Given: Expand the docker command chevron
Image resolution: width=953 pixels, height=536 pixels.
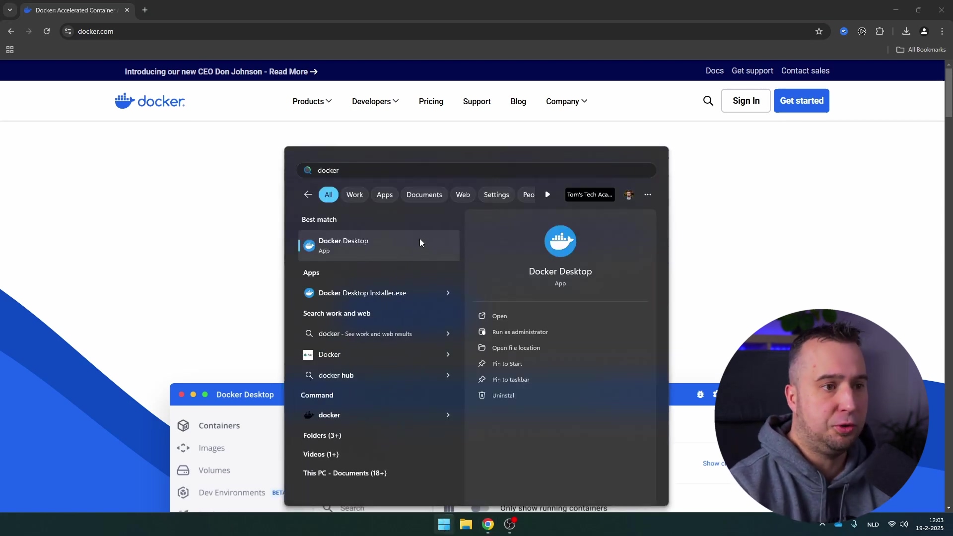Looking at the screenshot, I should tap(448, 415).
